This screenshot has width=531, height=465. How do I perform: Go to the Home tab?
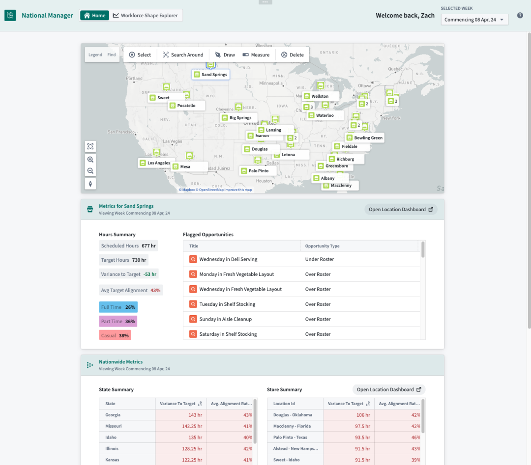94,16
